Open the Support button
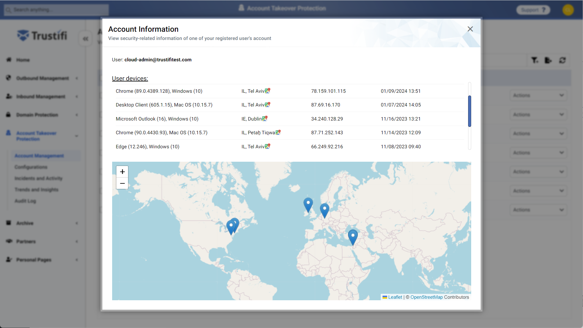This screenshot has height=328, width=583. (x=533, y=10)
